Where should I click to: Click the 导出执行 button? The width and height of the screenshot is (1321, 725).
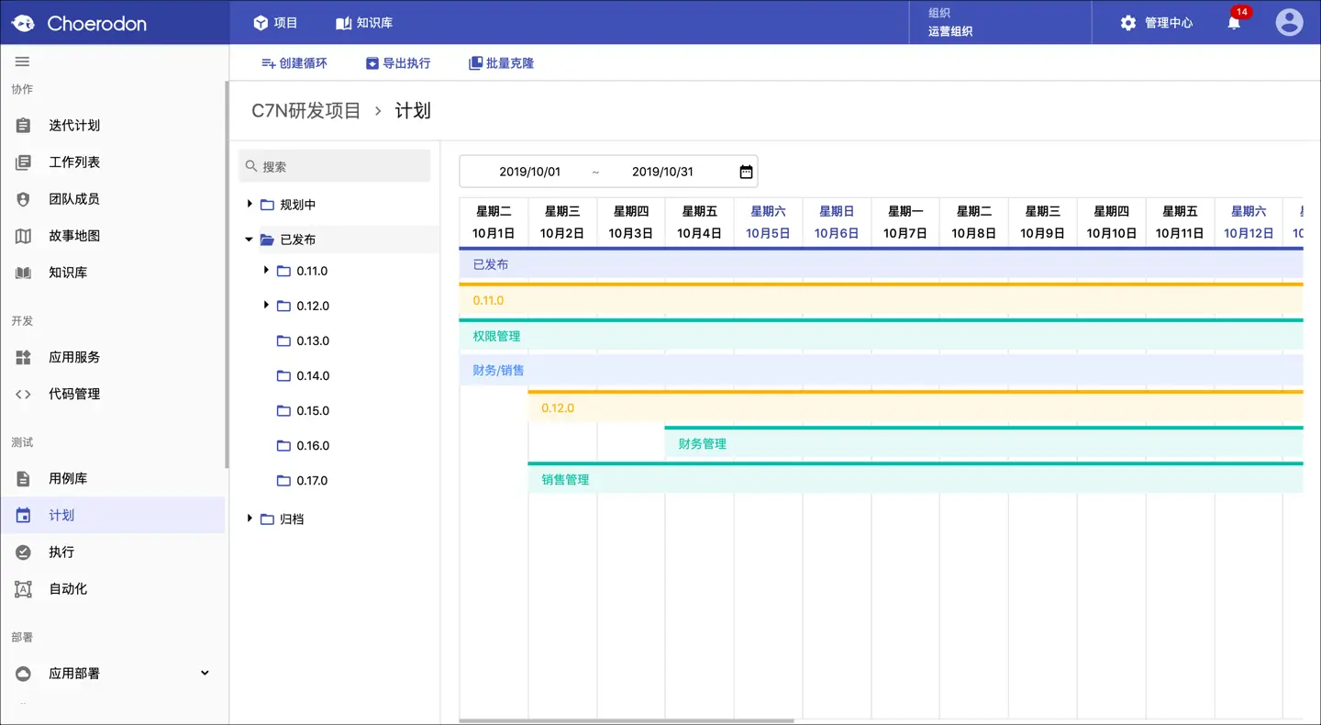coord(398,63)
